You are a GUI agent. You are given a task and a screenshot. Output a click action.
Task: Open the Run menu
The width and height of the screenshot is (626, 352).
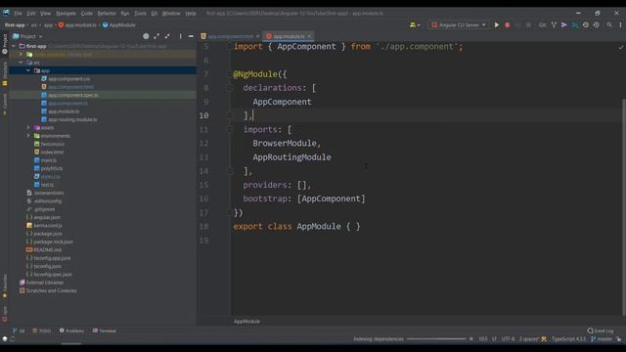(125, 13)
